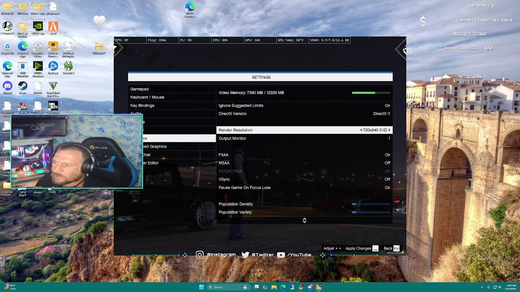
Task: Open the Grand Theft Auto V desktop shortcut
Action: pos(53,88)
